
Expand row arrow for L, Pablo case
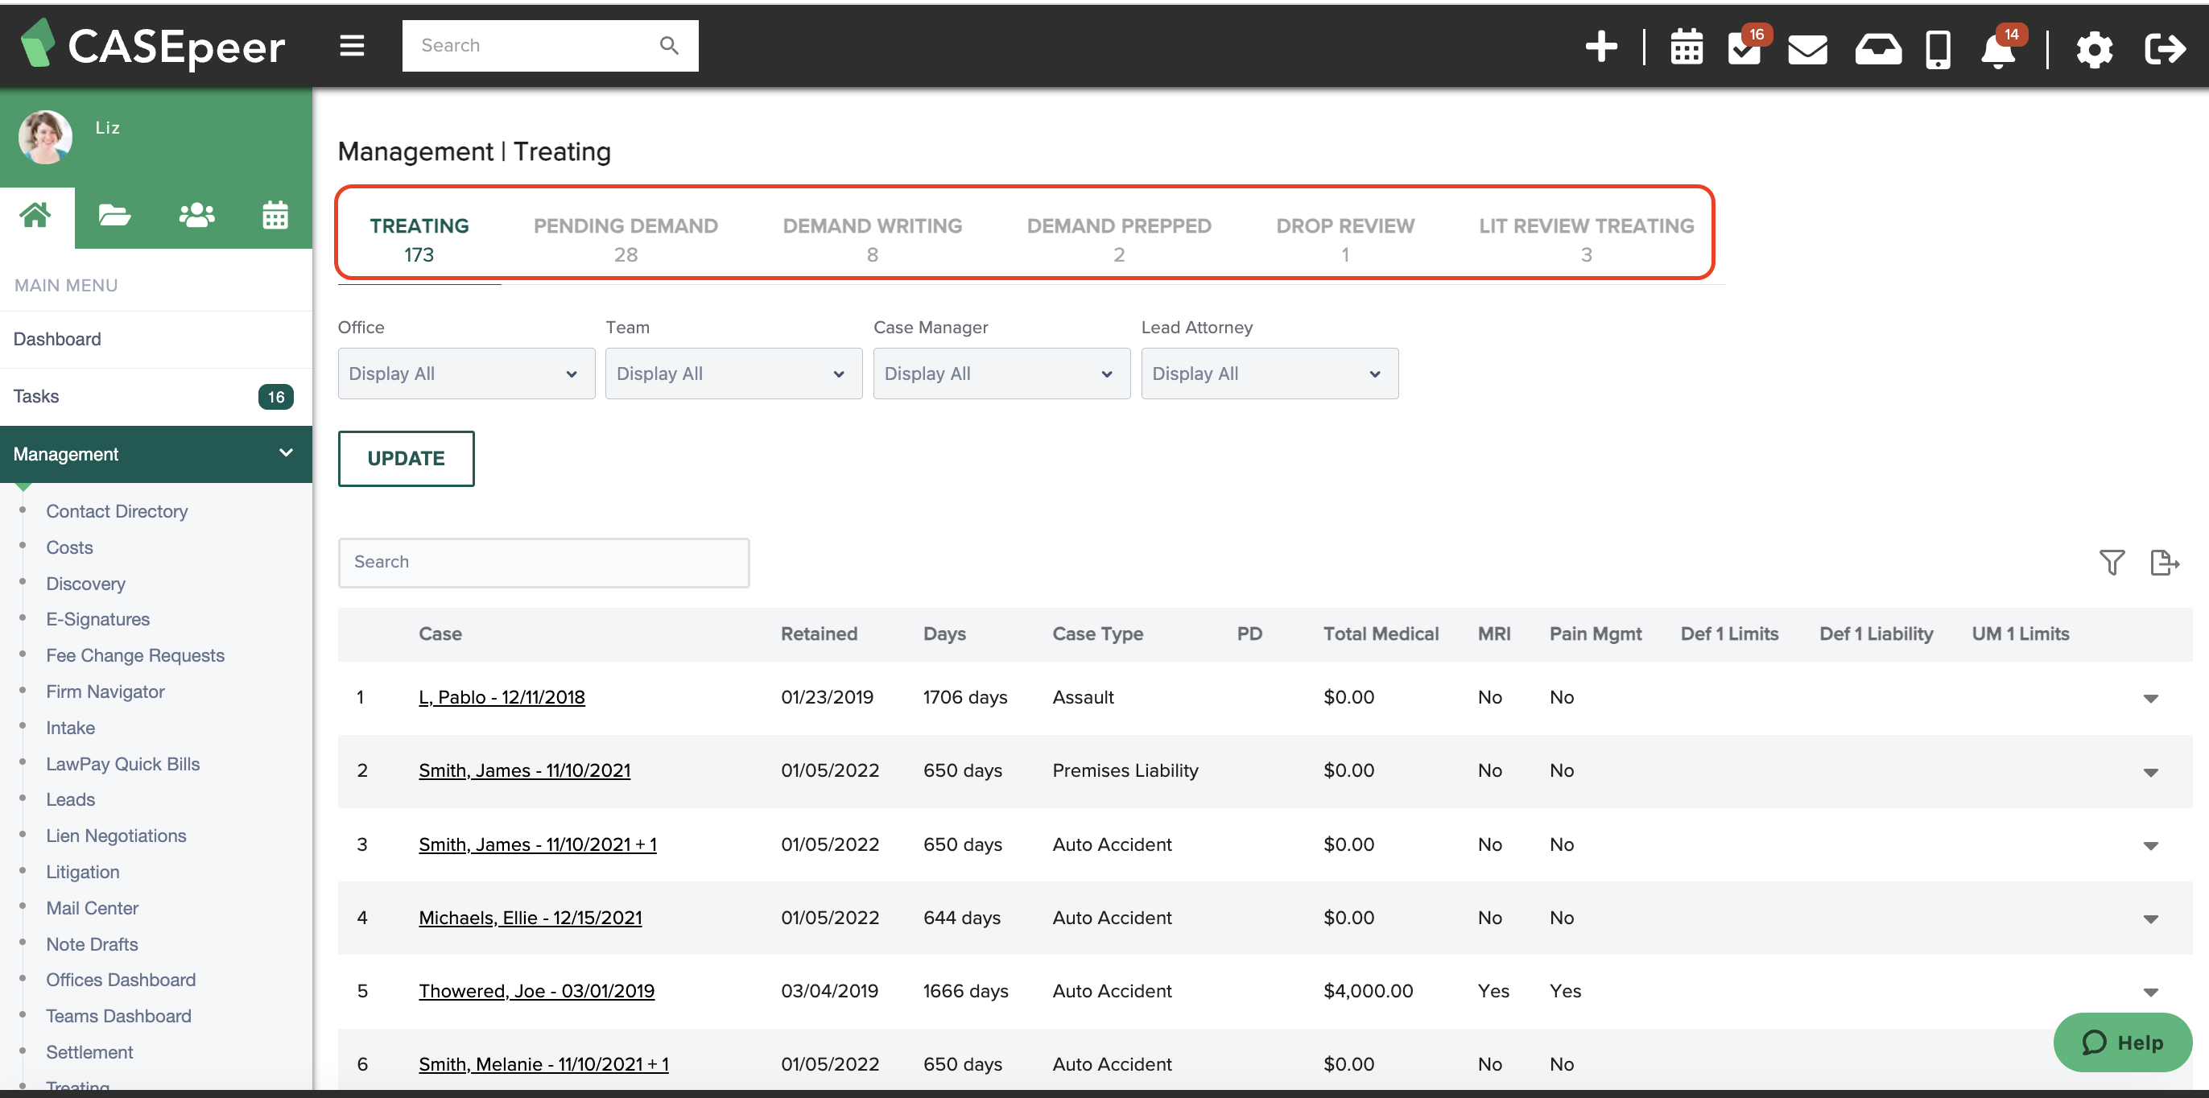tap(2149, 698)
